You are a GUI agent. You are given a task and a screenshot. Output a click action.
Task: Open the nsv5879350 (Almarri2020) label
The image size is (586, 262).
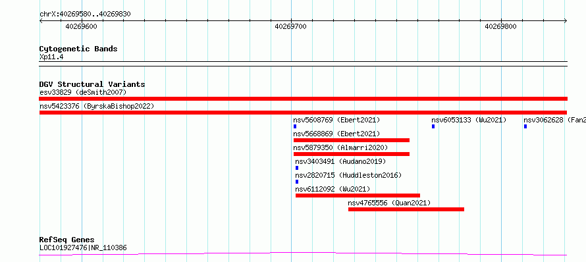tap(340, 147)
